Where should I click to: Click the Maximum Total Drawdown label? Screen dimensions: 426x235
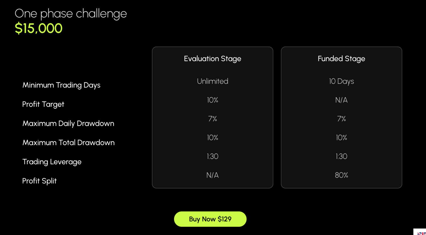tap(69, 143)
